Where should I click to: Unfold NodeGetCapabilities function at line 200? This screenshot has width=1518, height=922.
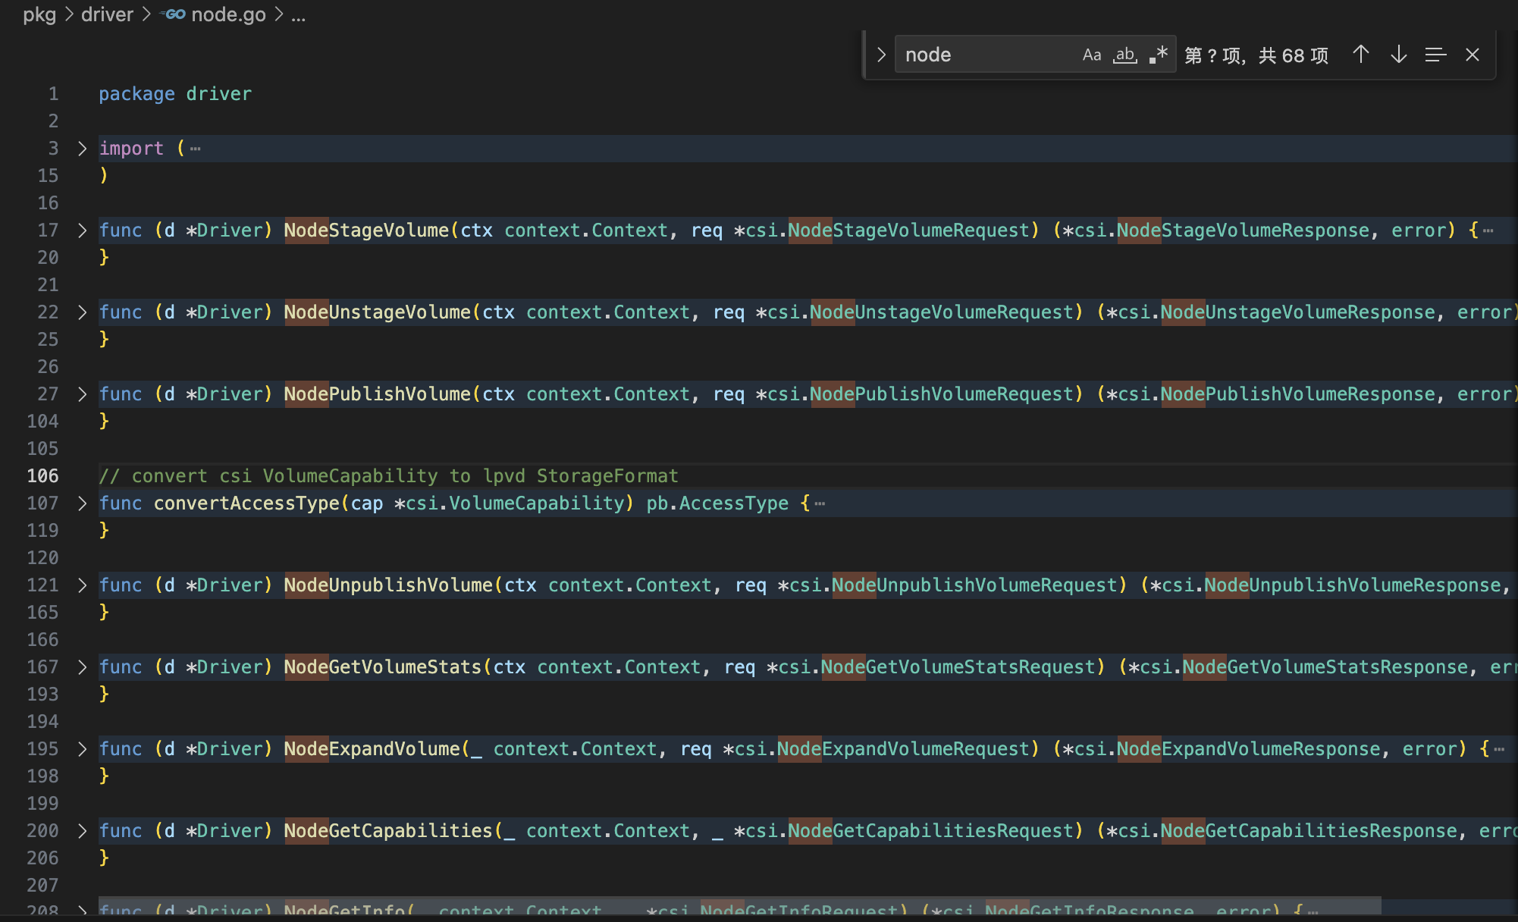tap(83, 831)
